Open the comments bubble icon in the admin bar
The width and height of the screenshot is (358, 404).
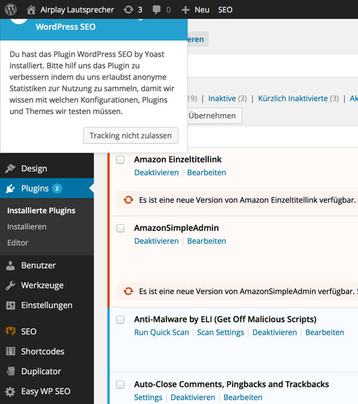[x=156, y=10]
